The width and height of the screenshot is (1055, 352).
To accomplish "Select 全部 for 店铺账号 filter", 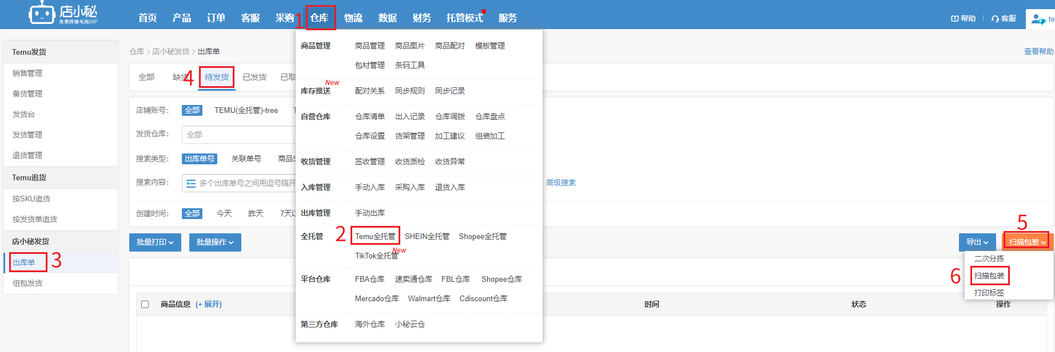I will 192,110.
